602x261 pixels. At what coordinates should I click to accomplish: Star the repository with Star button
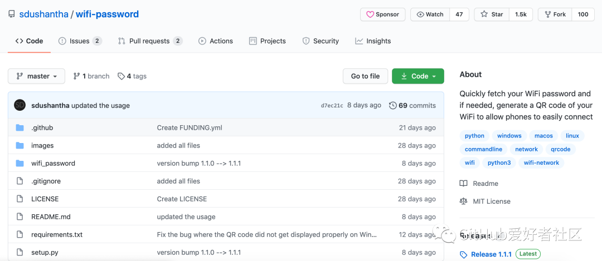[492, 14]
